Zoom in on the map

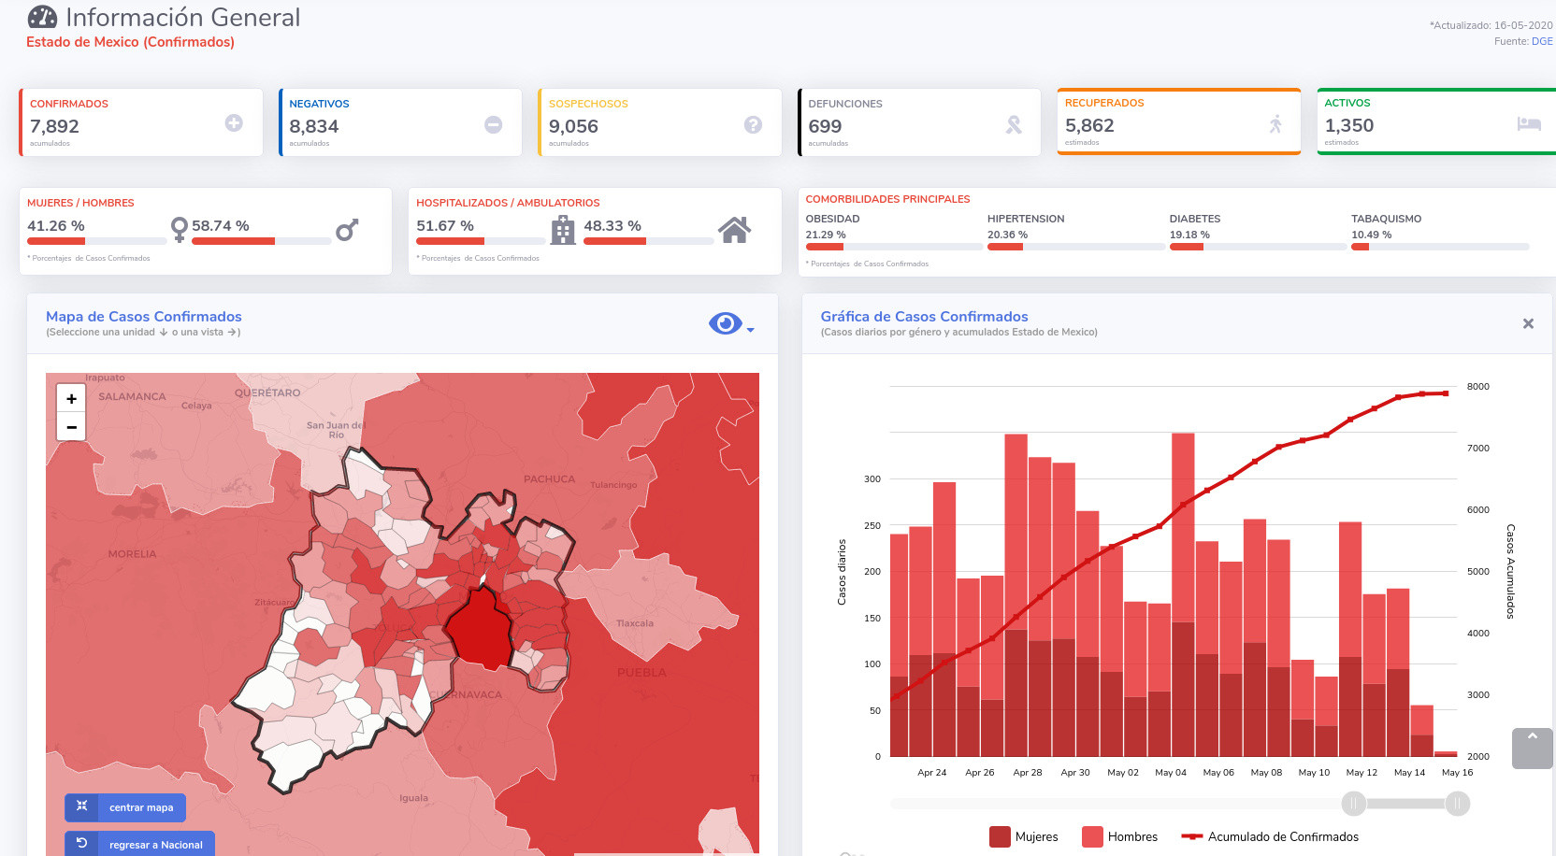(71, 398)
